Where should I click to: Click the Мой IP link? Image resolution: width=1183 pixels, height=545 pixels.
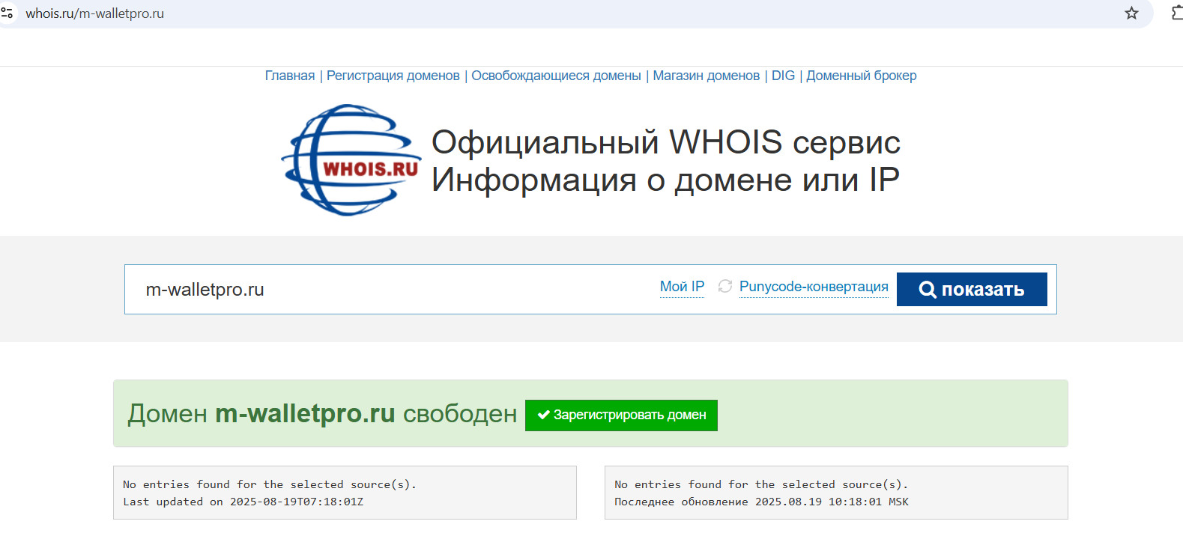tap(682, 287)
